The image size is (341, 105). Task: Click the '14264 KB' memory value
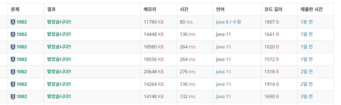(x=154, y=84)
